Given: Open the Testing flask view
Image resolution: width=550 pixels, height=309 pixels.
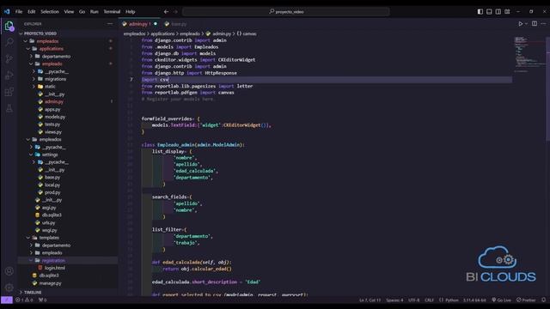Looking at the screenshot, I should 9,108.
